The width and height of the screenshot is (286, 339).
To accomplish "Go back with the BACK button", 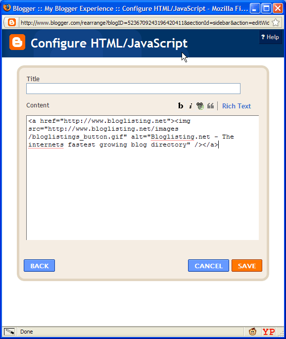I will (40, 265).
